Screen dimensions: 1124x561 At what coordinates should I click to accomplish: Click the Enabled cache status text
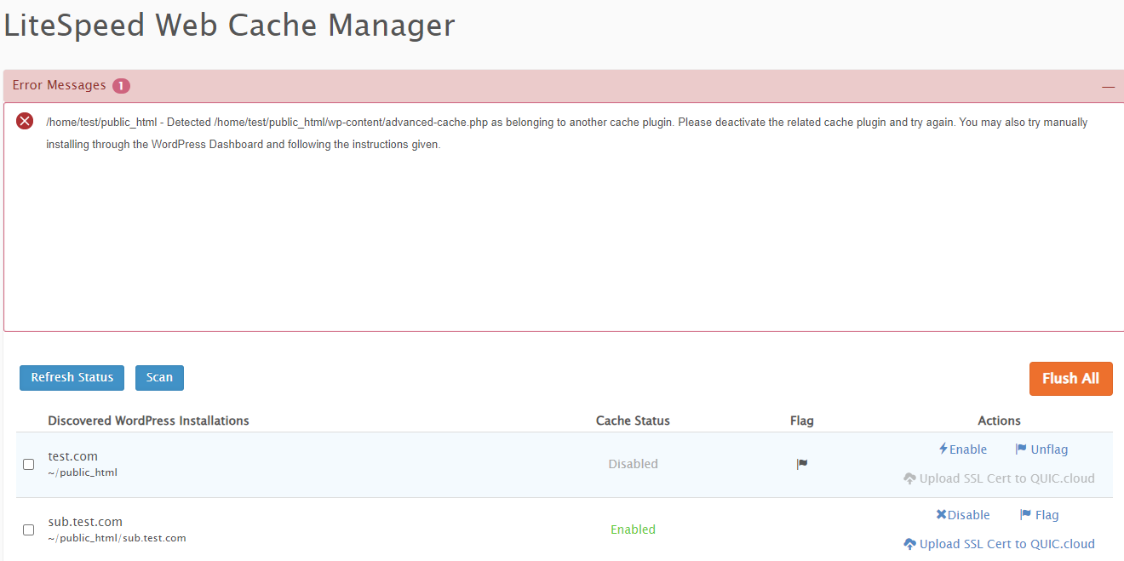[x=633, y=530]
